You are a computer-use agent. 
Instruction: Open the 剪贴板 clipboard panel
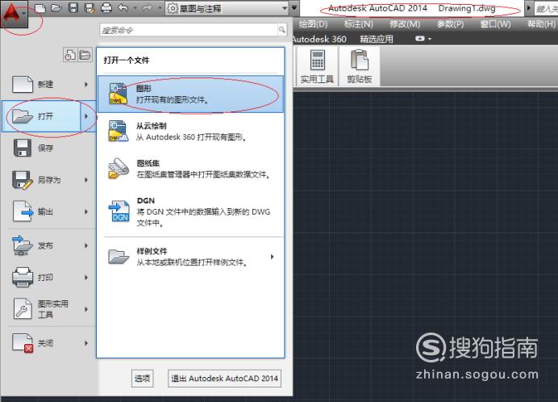coord(360,67)
